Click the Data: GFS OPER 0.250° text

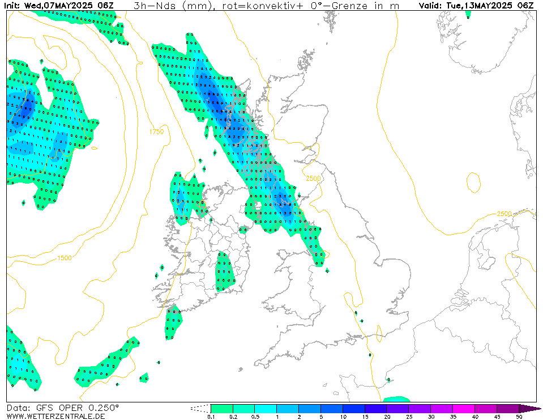(x=62, y=408)
